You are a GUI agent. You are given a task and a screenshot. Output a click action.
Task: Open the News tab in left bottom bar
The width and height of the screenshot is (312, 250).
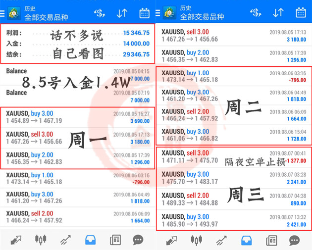[115, 240]
